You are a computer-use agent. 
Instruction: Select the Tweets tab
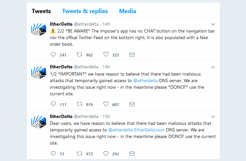(41, 11)
